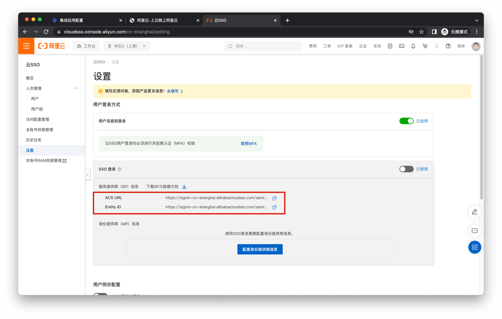The image size is (502, 319).
Task: Click the SSO login help icon
Action: click(x=119, y=169)
